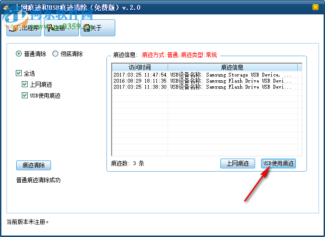Click the 上网痕迹 button below the list
The width and height of the screenshot is (325, 237).
pyautogui.click(x=238, y=163)
